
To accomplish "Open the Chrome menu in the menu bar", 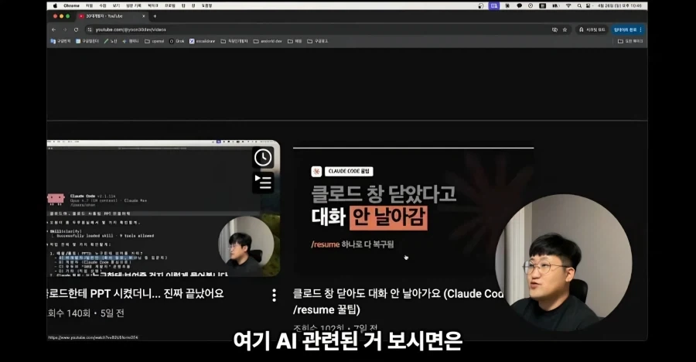I will [x=71, y=5].
